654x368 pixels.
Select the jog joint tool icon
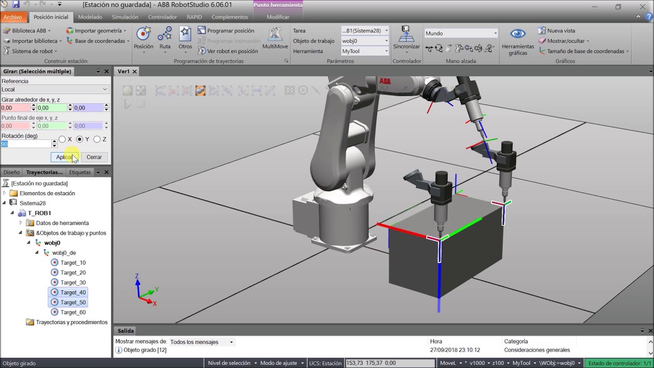click(459, 49)
